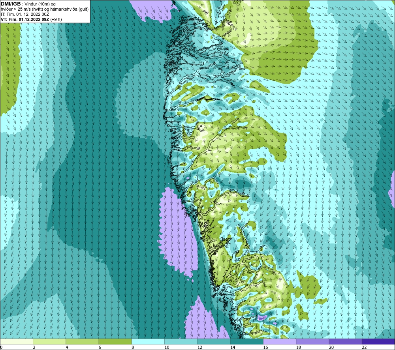Viewport: 395px width, 350px height.
Task: Click the 16–18 m/s light purple legend swatch
Action: tap(280, 342)
